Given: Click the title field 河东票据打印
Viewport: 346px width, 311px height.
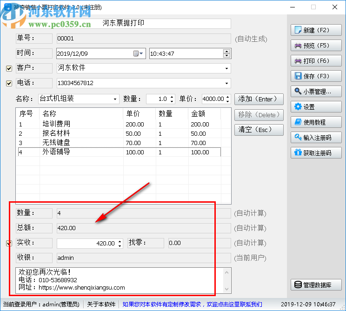Looking at the screenshot, I should (x=123, y=23).
